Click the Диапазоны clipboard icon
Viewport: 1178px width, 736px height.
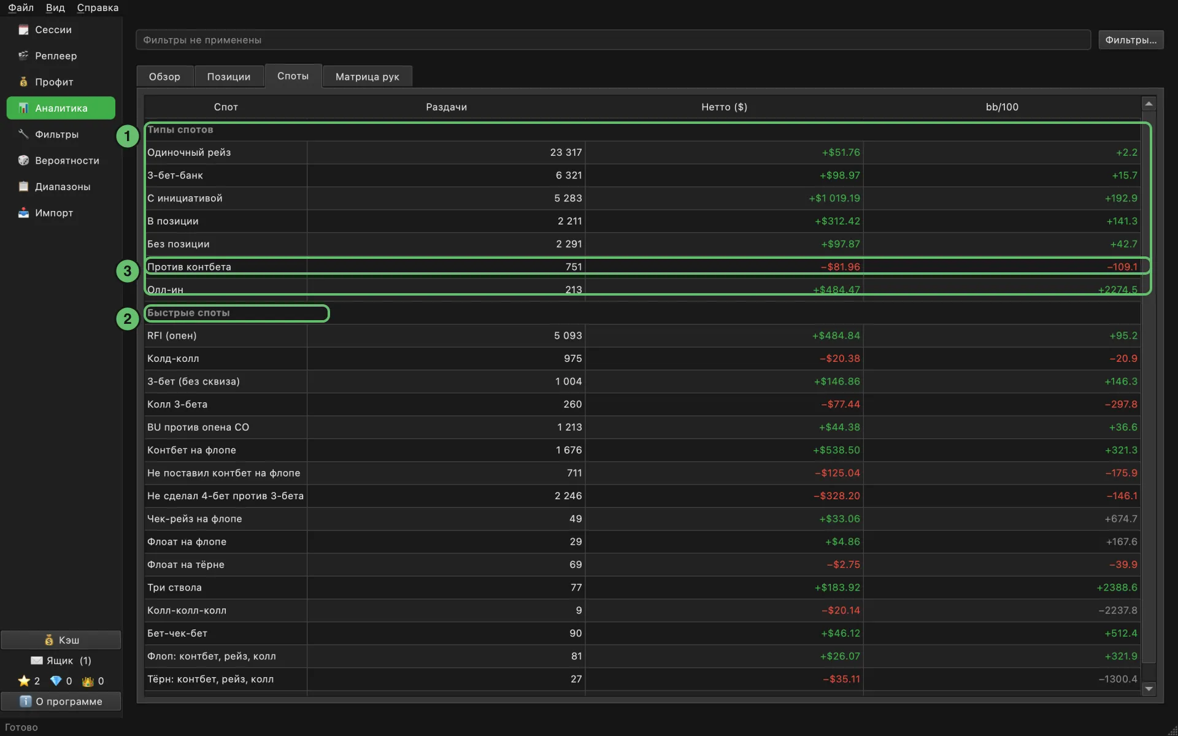[x=23, y=186]
